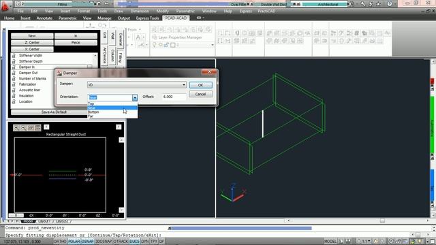Select Bottom in Orientation list
This screenshot has width=436, height=245.
click(112, 112)
